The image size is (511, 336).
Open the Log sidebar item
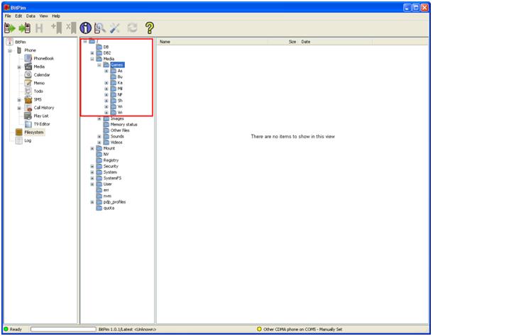28,140
